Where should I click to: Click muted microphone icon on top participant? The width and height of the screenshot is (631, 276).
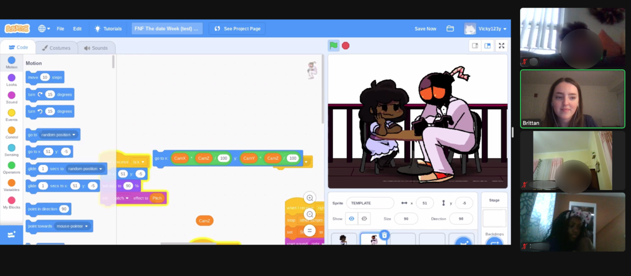(524, 62)
